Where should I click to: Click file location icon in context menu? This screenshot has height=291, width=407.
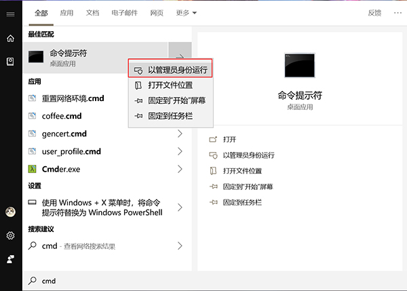click(x=138, y=85)
